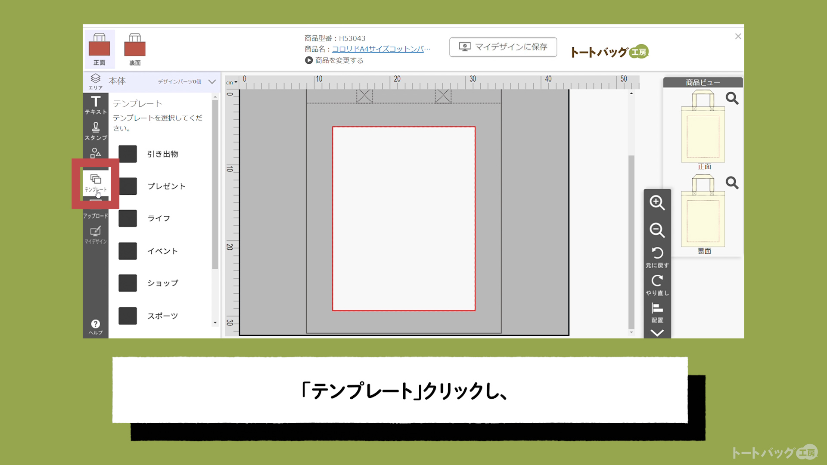
Task: Open the テンプレート template tool
Action: point(96,183)
